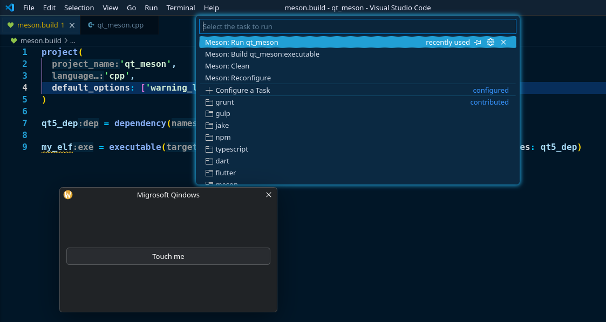Click default_options on line 4
606x322 pixels.
[91, 87]
